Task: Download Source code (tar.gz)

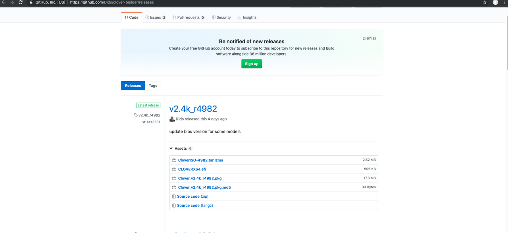Action: 195,206
